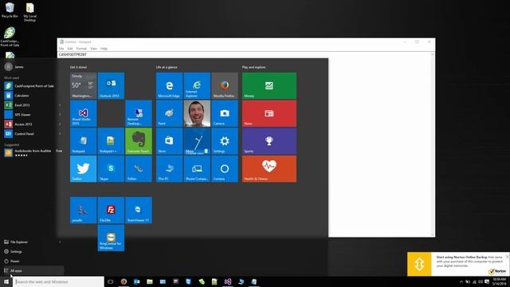Expand Excel 2013 jump list arrow
The image size is (510, 287).
(x=60, y=105)
